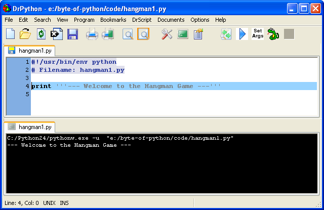
Task: Toggle the prompt with the green terminal icon
Action: pyautogui.click(x=183, y=34)
